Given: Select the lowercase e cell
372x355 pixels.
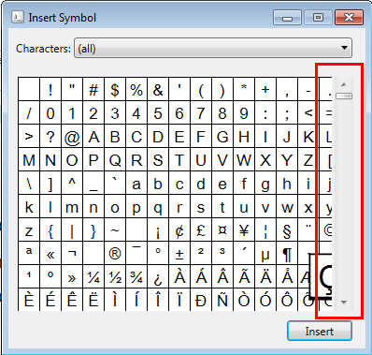Looking at the screenshot, I should click(x=222, y=184).
